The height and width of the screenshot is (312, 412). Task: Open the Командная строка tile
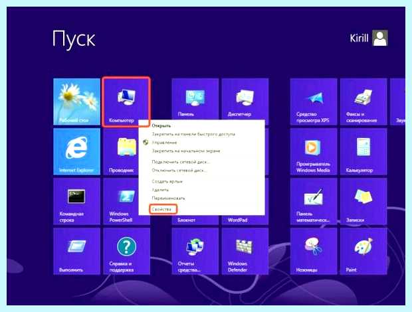tap(76, 201)
